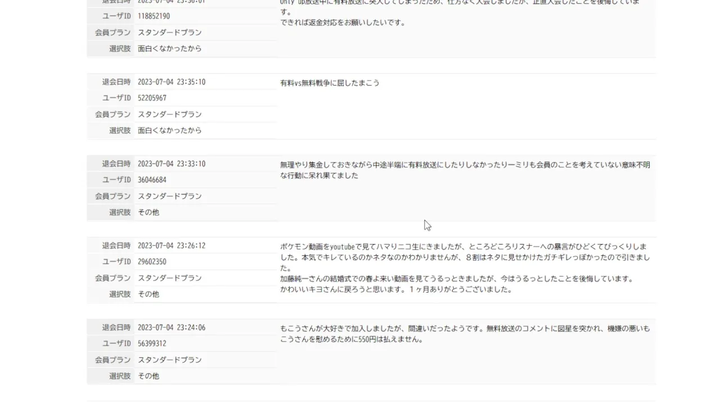Select timestamp 2023-07-04 23:35:10

coord(172,82)
